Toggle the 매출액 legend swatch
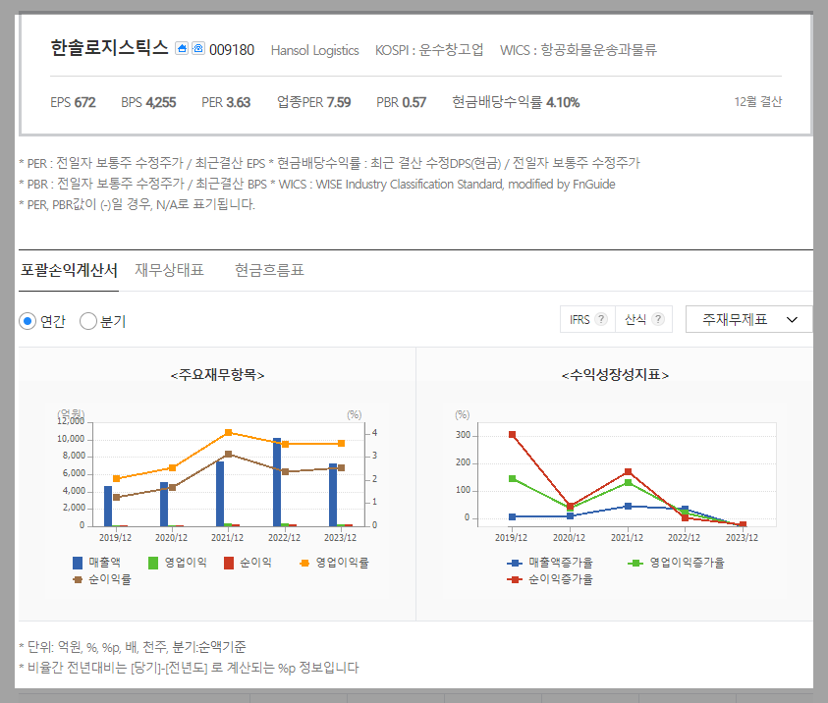This screenshot has height=703, width=828. (x=78, y=564)
